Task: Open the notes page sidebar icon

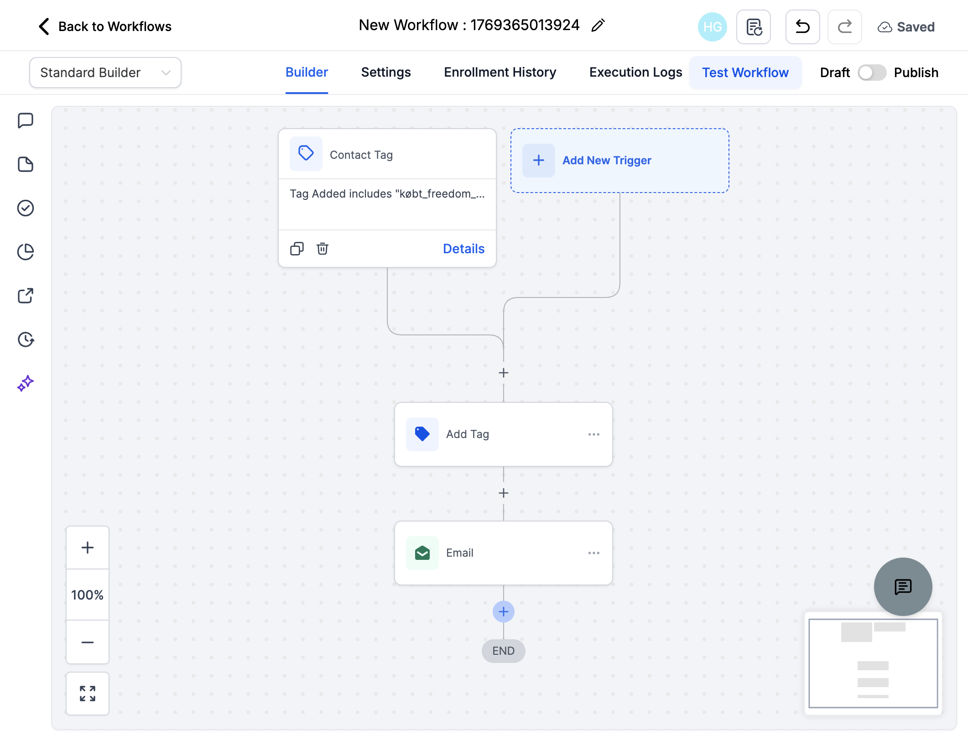Action: pyautogui.click(x=26, y=164)
